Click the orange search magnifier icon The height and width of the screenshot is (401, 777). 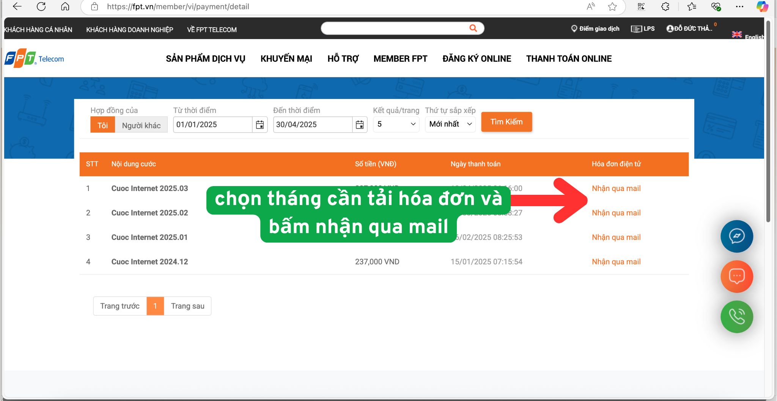point(473,28)
